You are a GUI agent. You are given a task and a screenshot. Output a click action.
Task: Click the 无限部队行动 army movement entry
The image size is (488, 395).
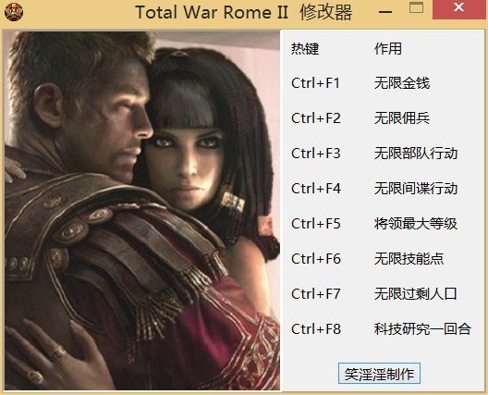coord(416,154)
